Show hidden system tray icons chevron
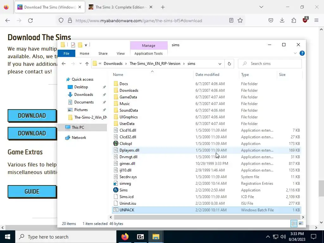 pyautogui.click(x=268, y=237)
